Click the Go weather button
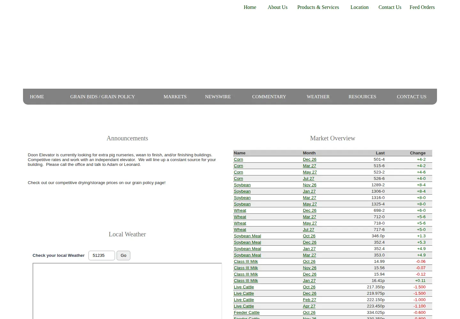 coord(123,256)
